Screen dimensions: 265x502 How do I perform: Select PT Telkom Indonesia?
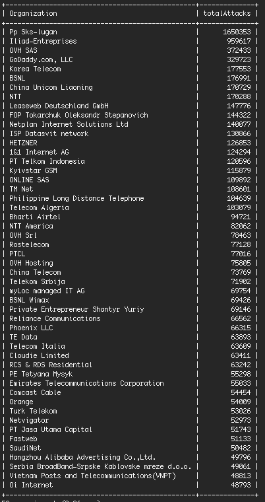tap(47, 162)
